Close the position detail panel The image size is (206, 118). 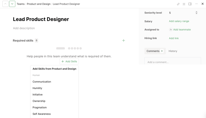pyautogui.click(x=203, y=4)
